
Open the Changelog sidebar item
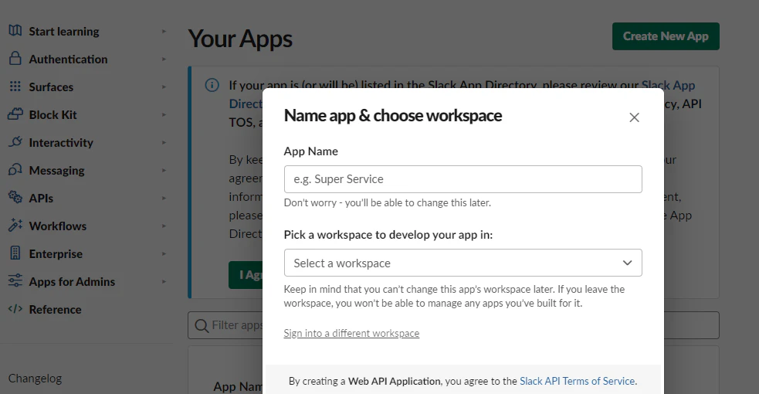(35, 379)
